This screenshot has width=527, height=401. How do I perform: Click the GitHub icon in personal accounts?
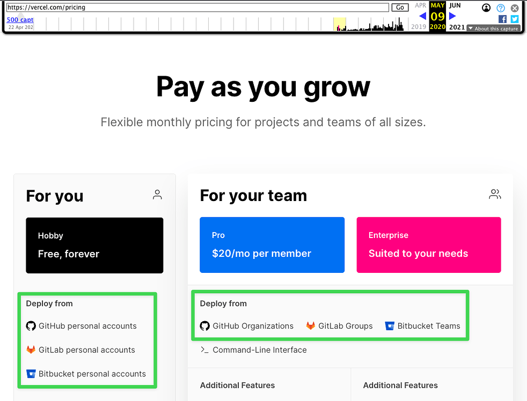click(31, 326)
